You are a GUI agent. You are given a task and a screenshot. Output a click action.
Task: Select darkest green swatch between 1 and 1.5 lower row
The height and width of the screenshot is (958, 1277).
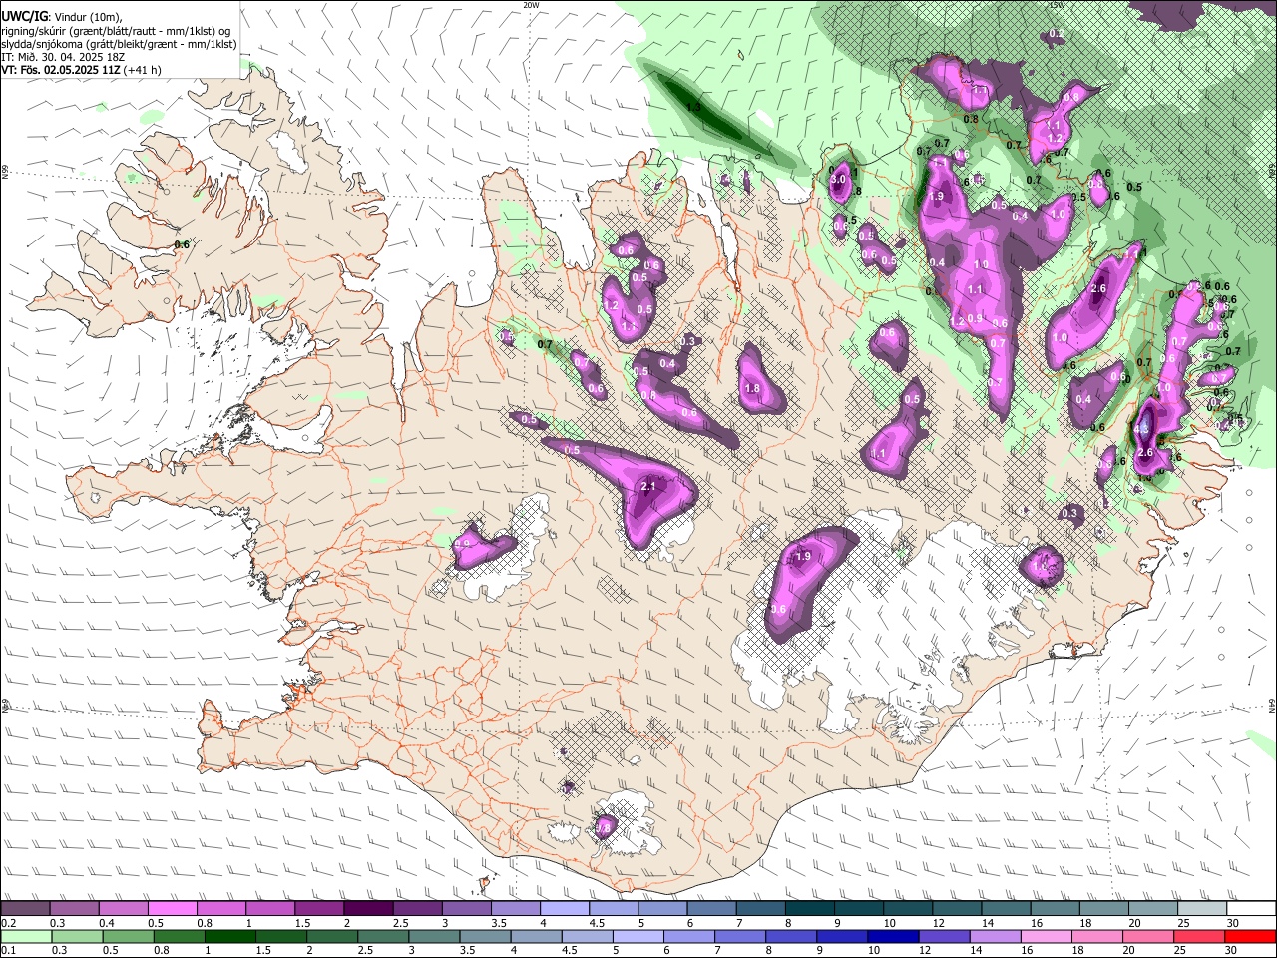click(x=228, y=937)
